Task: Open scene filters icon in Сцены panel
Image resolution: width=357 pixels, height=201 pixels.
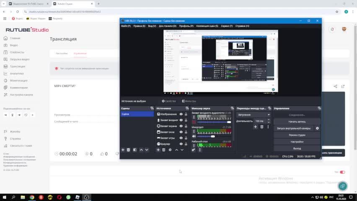Action: coord(135,150)
